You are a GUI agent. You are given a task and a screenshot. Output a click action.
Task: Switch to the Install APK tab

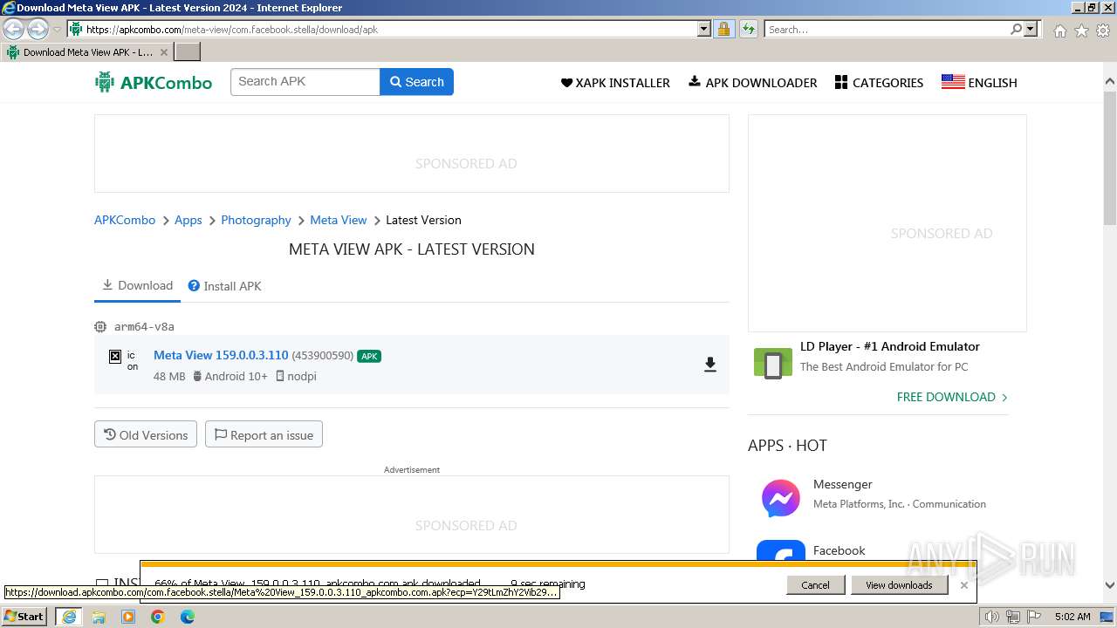(x=225, y=286)
